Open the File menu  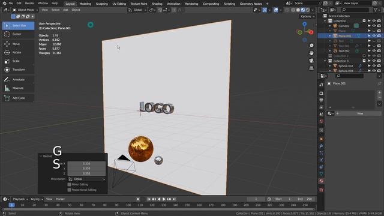point(11,4)
